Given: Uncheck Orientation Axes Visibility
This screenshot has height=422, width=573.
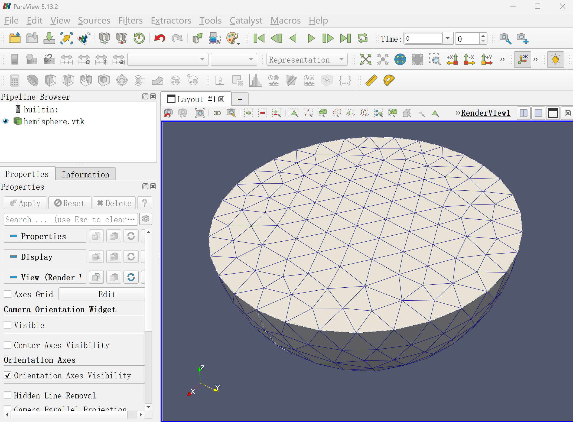Looking at the screenshot, I should [8, 375].
